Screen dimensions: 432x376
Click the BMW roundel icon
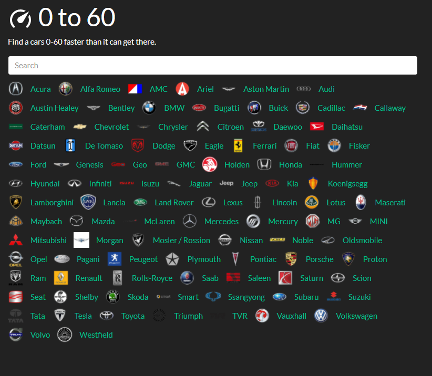pyautogui.click(x=149, y=108)
